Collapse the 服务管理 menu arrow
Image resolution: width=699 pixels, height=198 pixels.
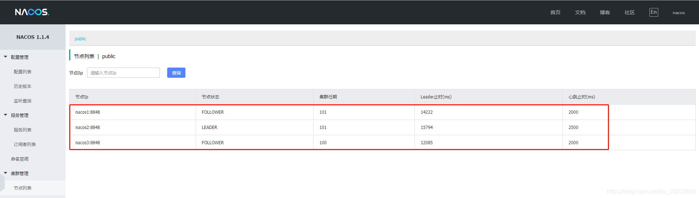[5, 115]
